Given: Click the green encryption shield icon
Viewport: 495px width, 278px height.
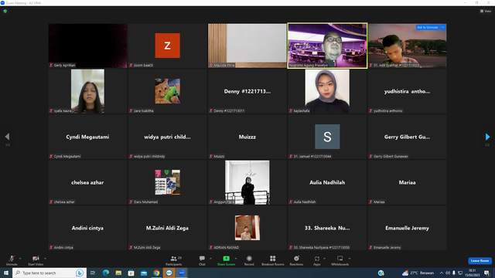Looking at the screenshot, I should coord(5,11).
